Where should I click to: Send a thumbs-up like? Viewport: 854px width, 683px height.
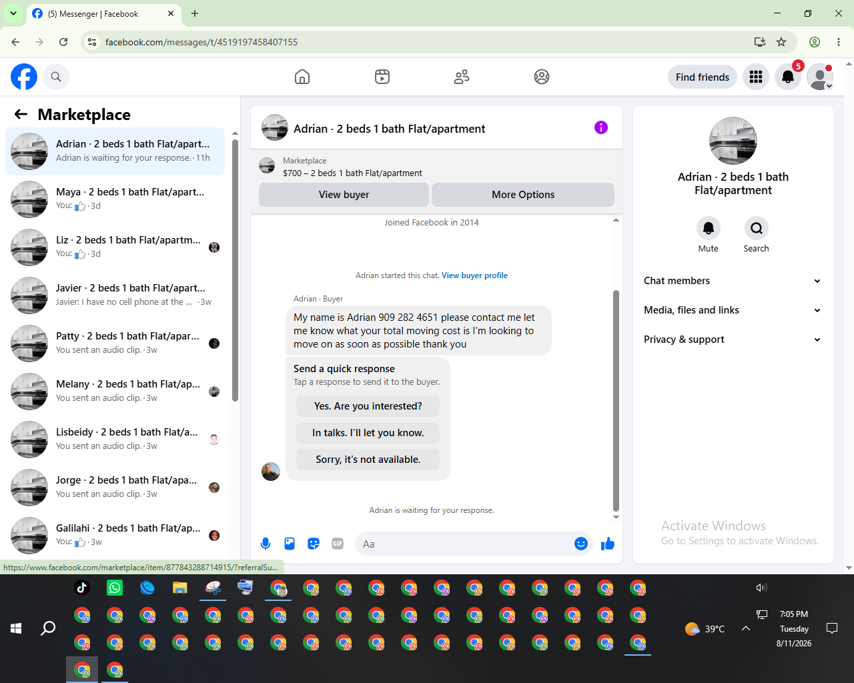608,544
